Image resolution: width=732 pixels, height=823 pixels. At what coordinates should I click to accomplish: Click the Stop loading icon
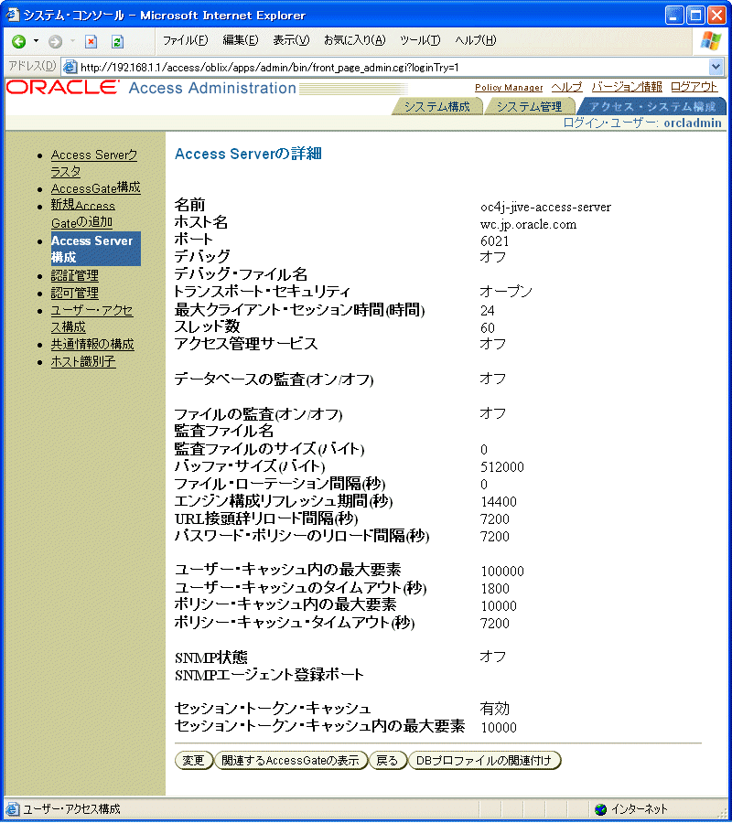coord(91,41)
